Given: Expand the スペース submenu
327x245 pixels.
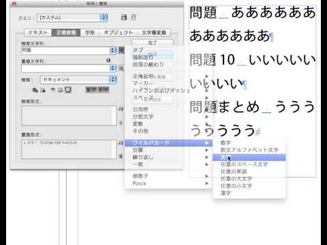Looking at the screenshot, I should 168,98.
